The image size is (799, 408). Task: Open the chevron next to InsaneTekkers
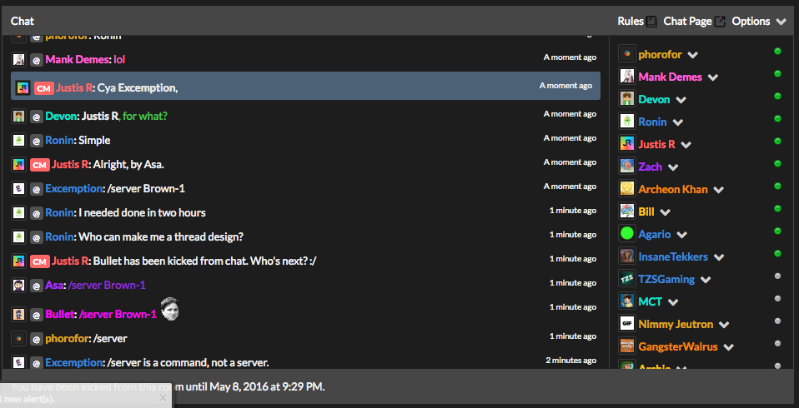(719, 257)
